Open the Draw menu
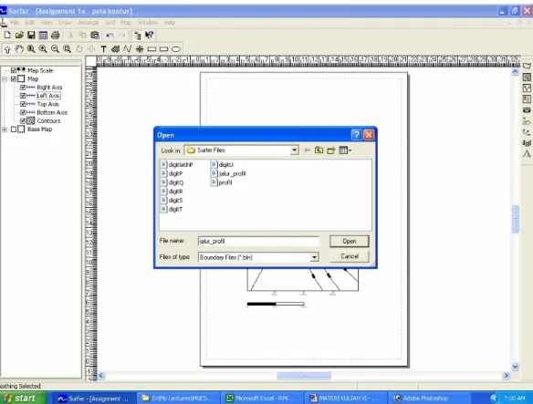Screen dimensions: 533x404 (x=65, y=23)
